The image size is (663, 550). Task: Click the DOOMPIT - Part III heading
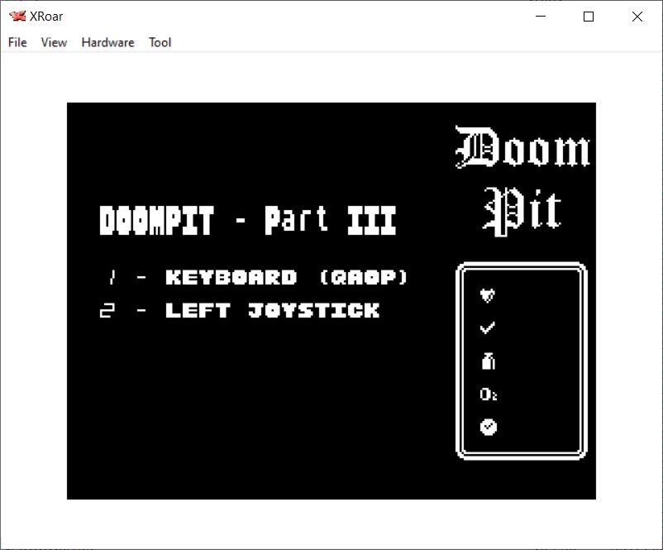pos(248,221)
